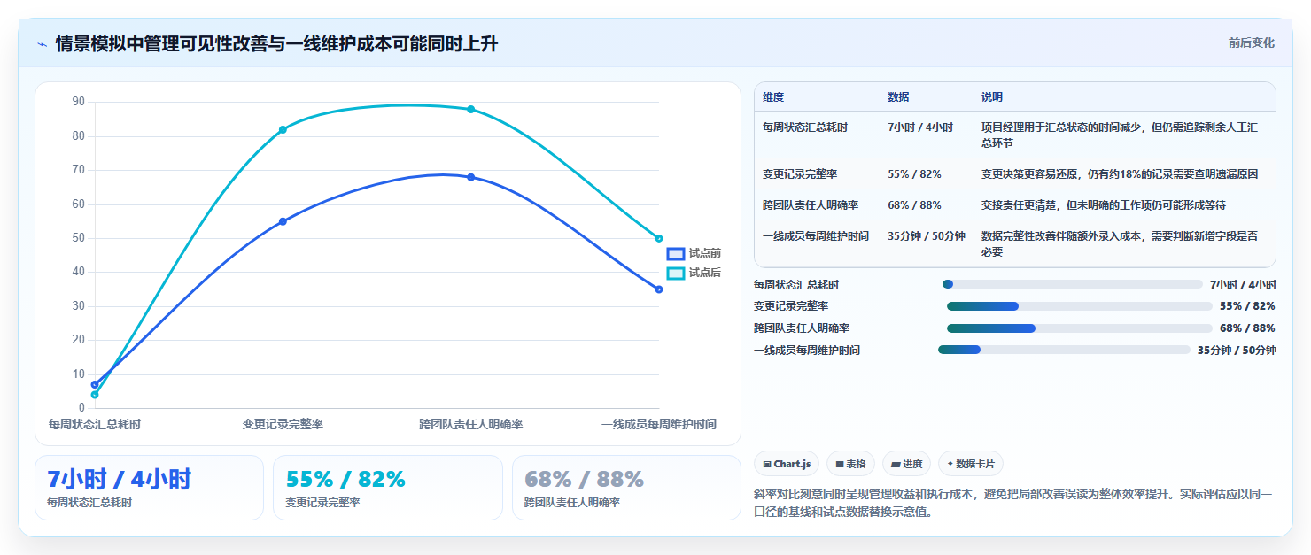Click the 数据卡片 chip
This screenshot has width=1311, height=555.
pos(971,464)
